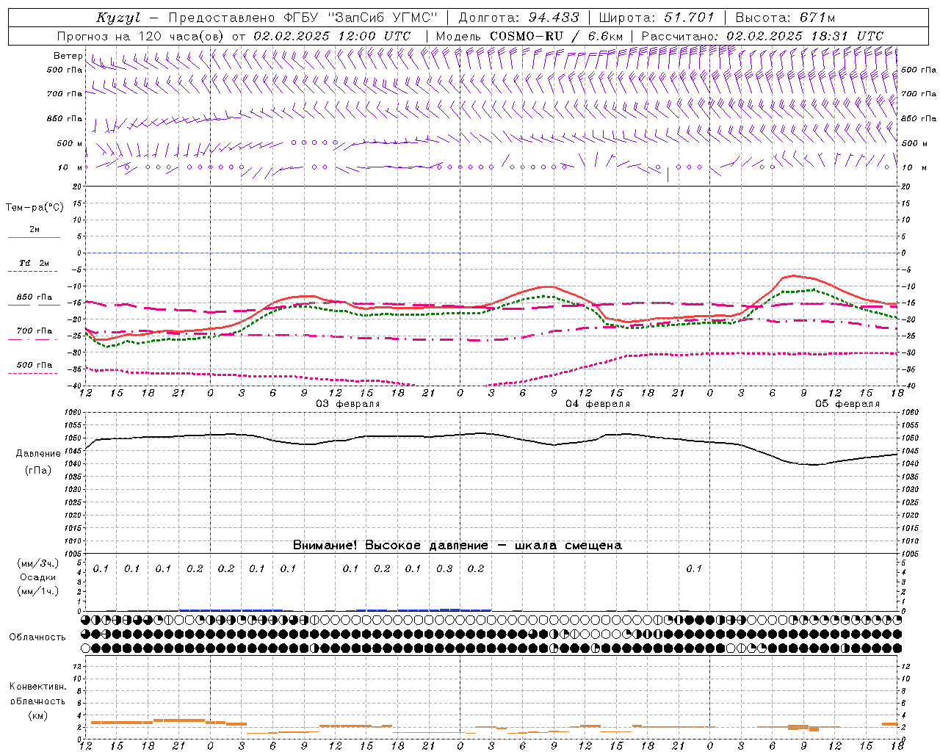Click the Облачность cloud cover label
Image resolution: width=940 pixels, height=752 pixels.
coord(37,637)
